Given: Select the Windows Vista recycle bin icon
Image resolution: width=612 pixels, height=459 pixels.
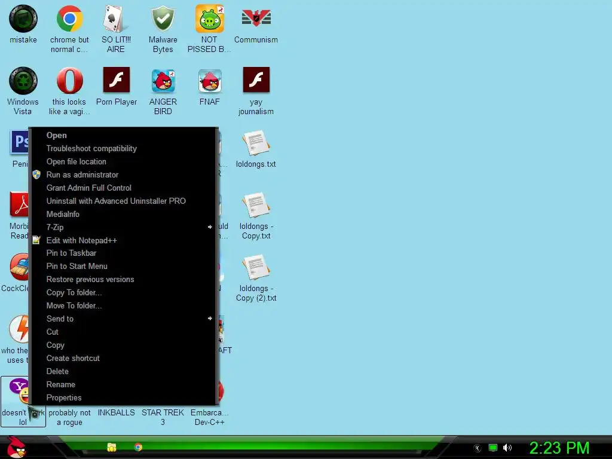Looking at the screenshot, I should (x=23, y=81).
